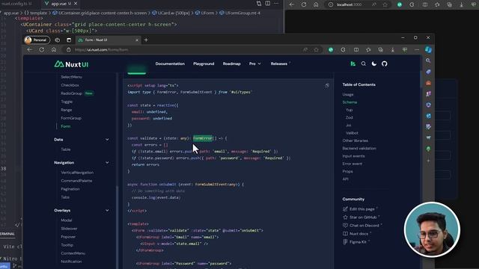Open the workspaces icon next to Personal
479x269 pixels.
(58, 40)
